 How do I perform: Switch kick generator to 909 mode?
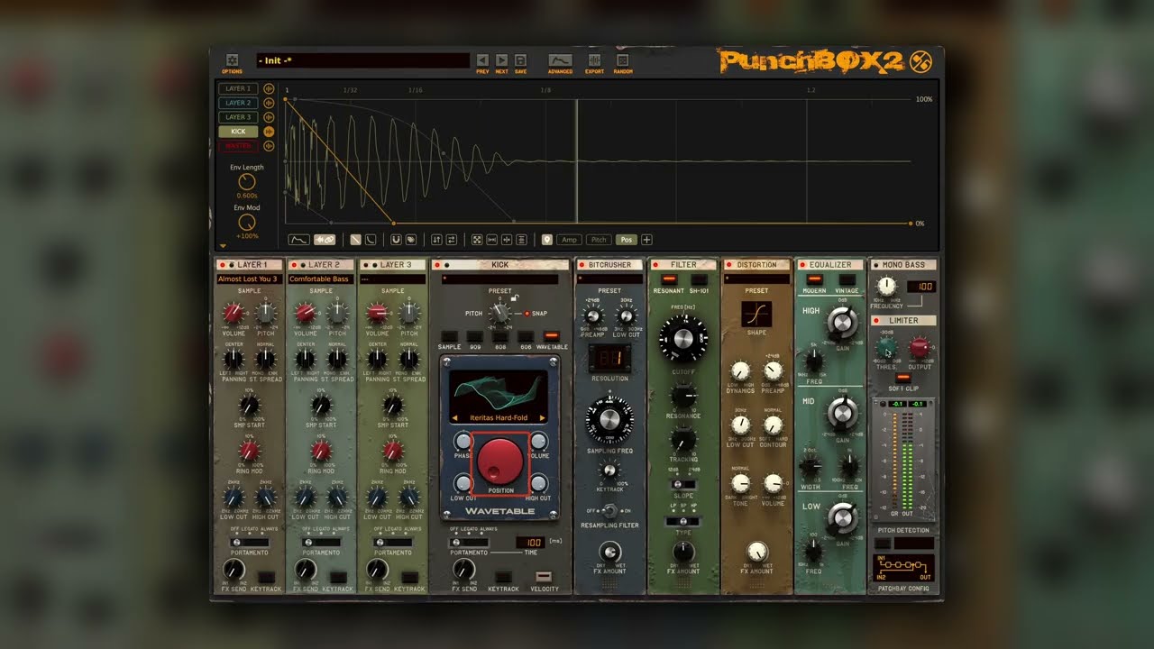pos(474,336)
